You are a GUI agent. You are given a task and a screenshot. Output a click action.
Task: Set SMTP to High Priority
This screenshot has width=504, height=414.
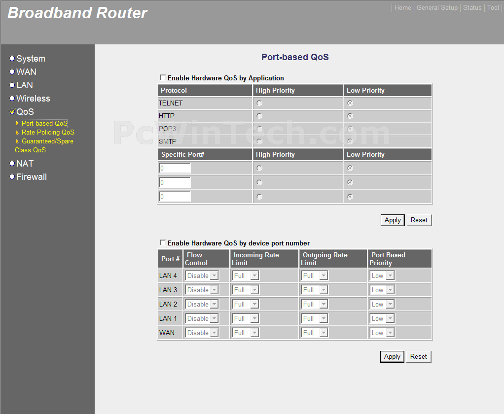coord(259,141)
